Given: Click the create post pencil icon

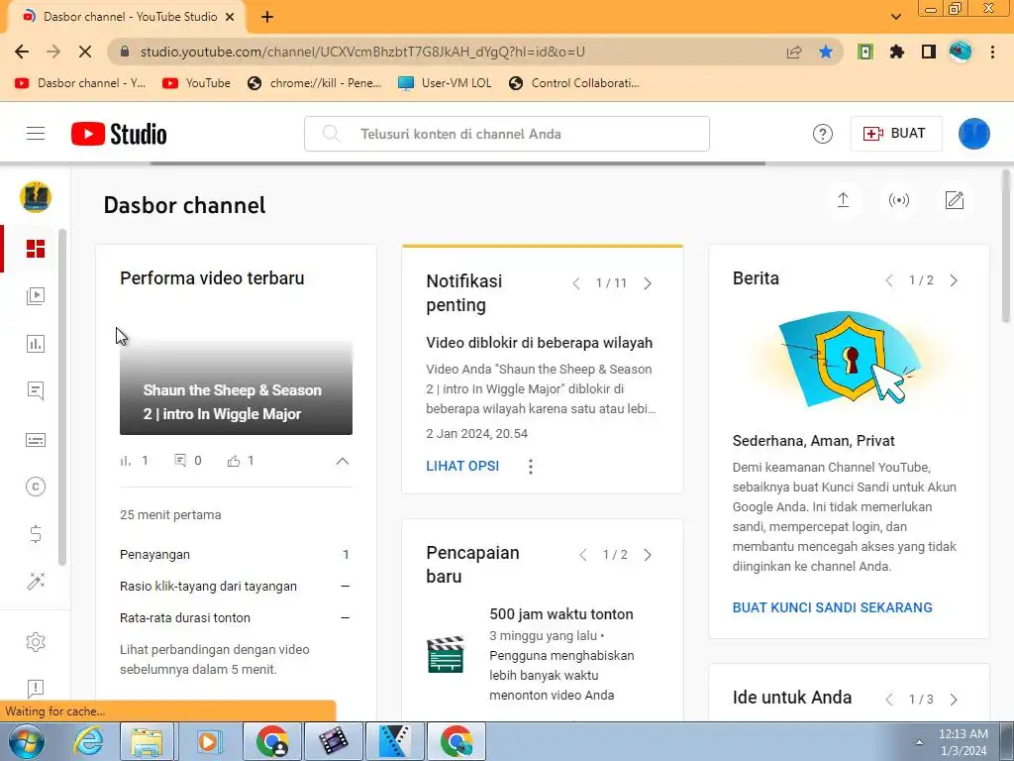Looking at the screenshot, I should (955, 200).
